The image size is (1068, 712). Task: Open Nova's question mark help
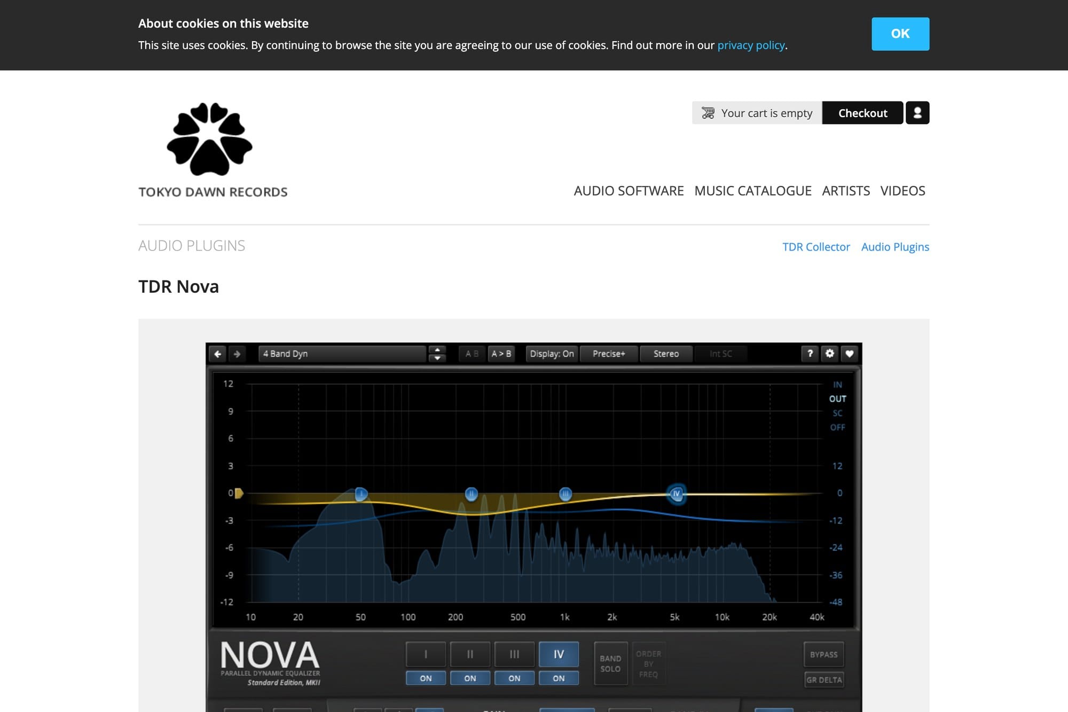pyautogui.click(x=810, y=354)
